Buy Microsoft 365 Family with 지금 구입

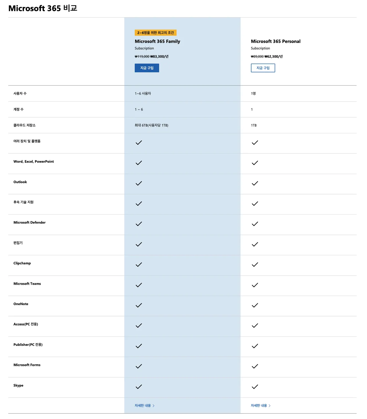click(x=147, y=68)
